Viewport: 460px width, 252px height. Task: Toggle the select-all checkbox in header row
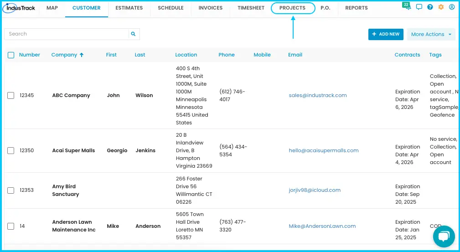pos(11,55)
